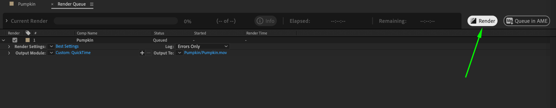Click the Info button icon
Screen dimensions: 556x108
pos(260,21)
